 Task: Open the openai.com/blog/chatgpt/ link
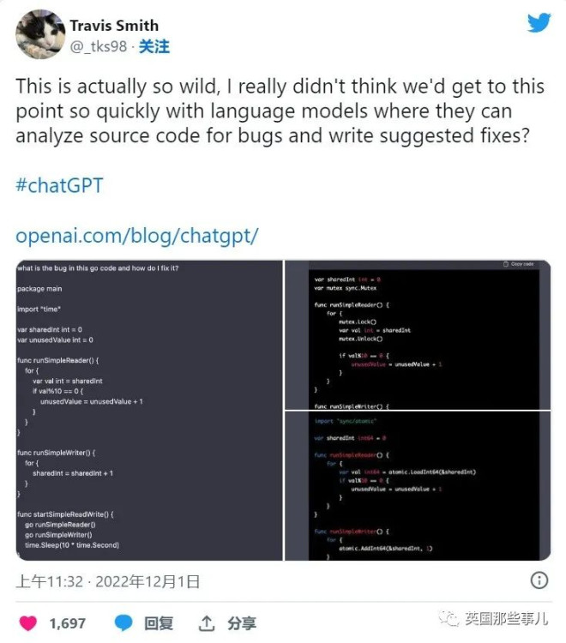137,236
